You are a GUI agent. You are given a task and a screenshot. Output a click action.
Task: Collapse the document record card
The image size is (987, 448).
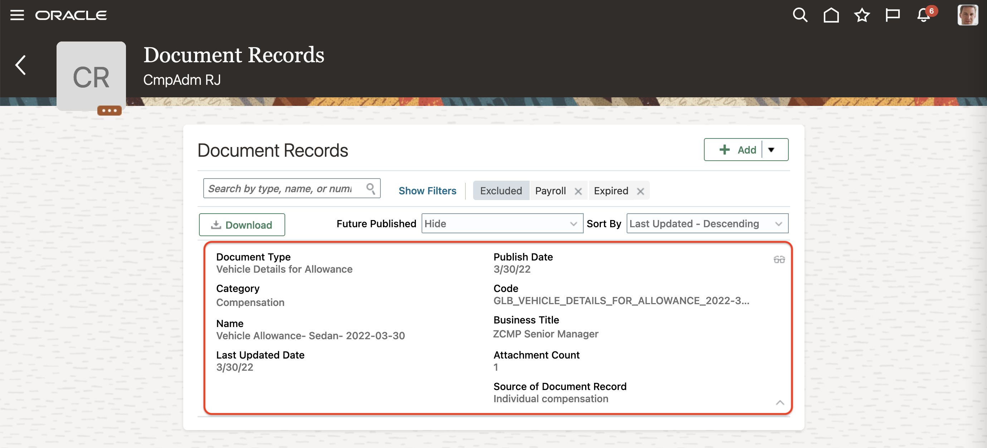780,403
